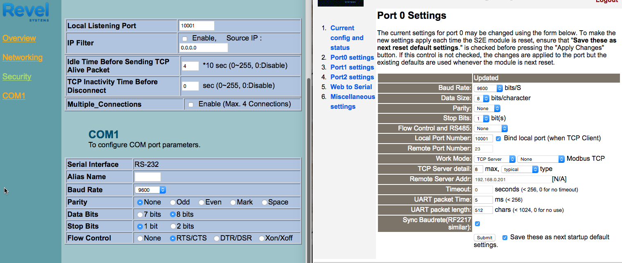Open the Flow Control and RS485 dropdown
The image size is (622, 263).
pos(491,128)
